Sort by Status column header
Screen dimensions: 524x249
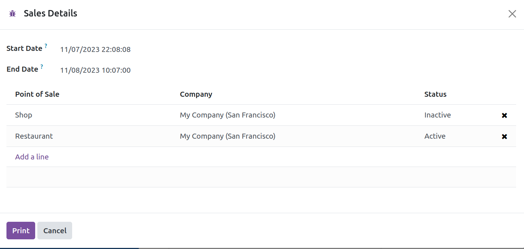pos(435,94)
